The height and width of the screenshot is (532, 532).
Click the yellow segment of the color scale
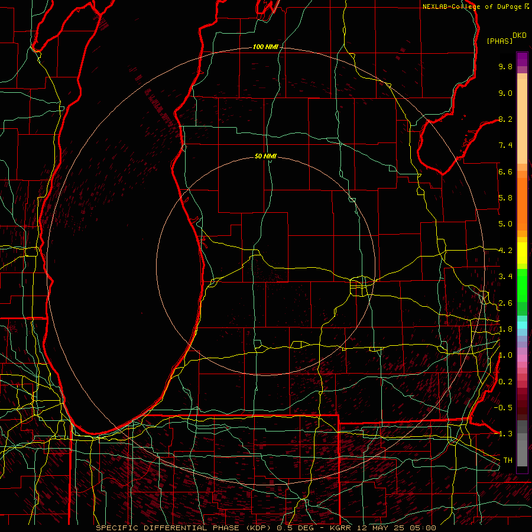522,253
